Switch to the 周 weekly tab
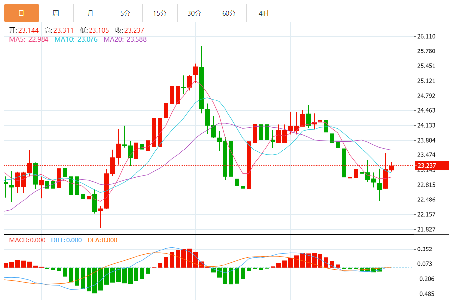The image size is (453, 300). (x=56, y=13)
